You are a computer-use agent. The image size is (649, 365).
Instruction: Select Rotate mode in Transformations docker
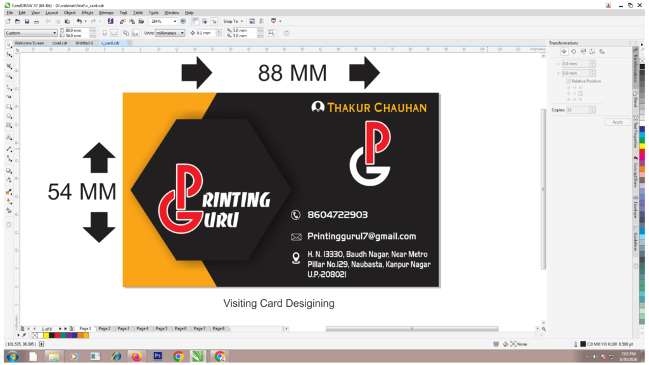[574, 52]
